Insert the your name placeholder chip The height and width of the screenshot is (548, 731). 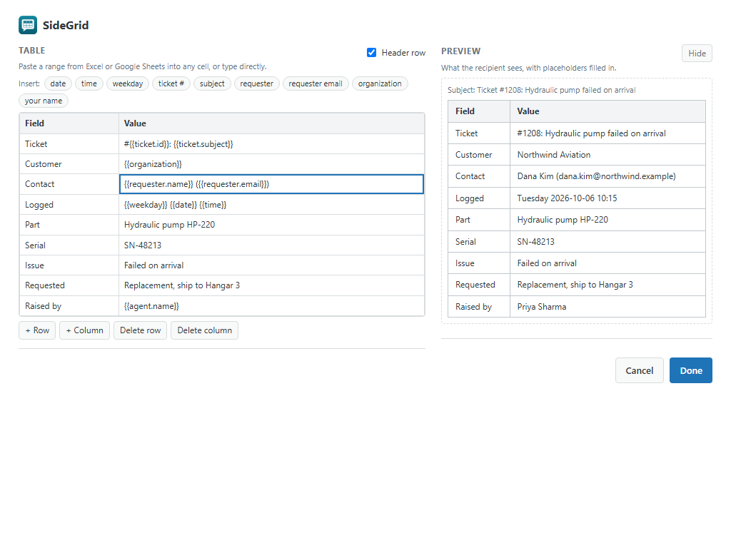(44, 101)
